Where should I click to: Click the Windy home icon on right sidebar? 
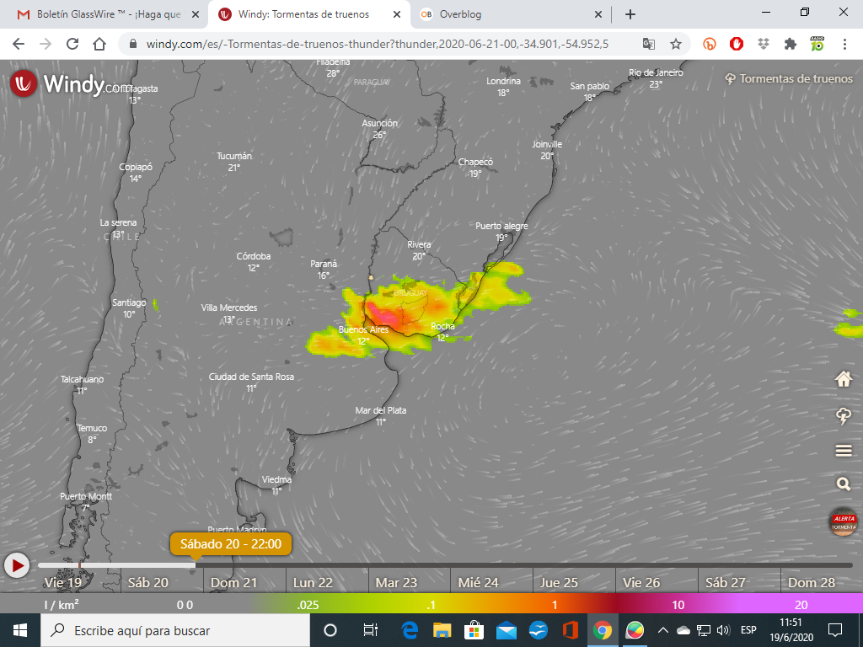pyautogui.click(x=843, y=379)
